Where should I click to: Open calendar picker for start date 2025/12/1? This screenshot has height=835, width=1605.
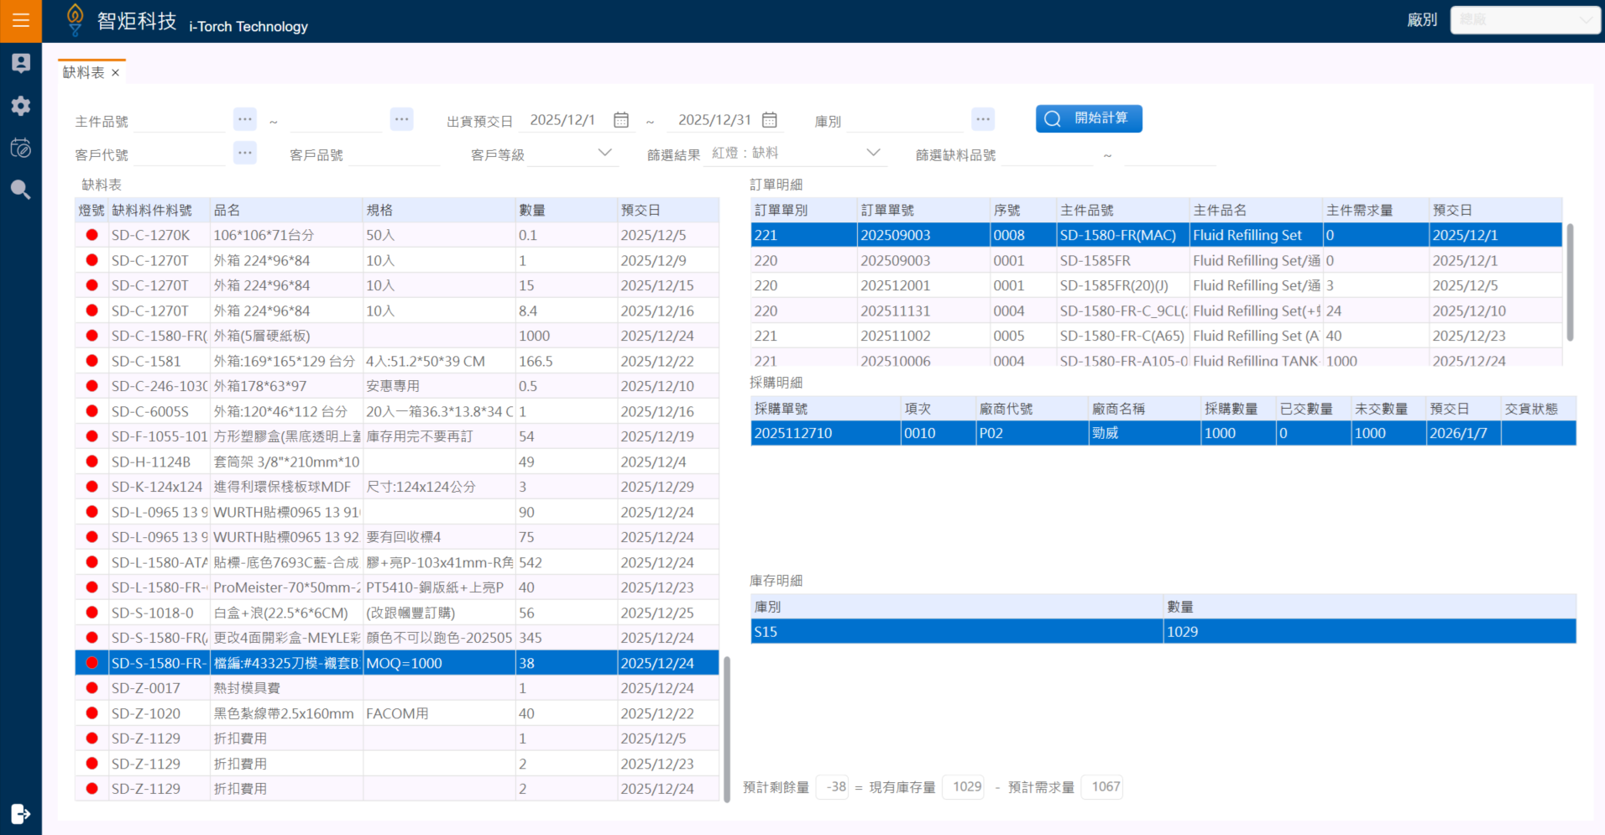tap(621, 120)
